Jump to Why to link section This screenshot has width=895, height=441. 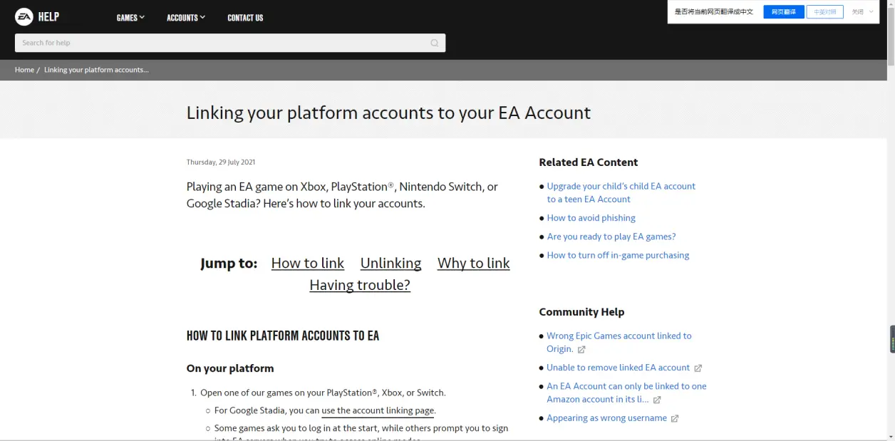473,263
